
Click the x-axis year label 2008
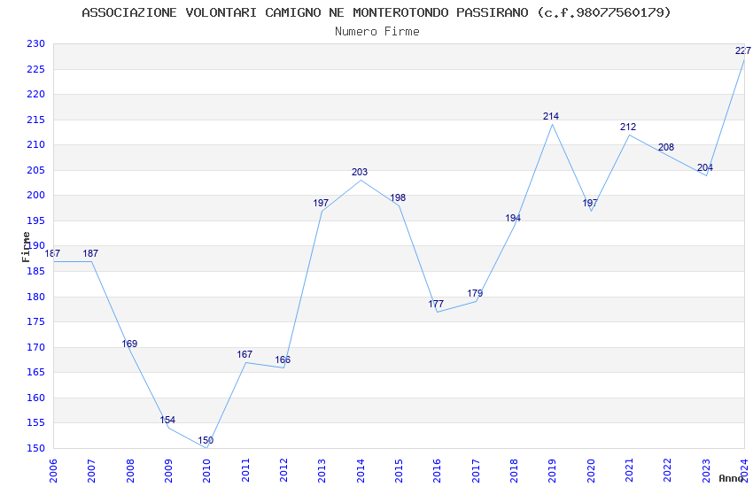[129, 471]
